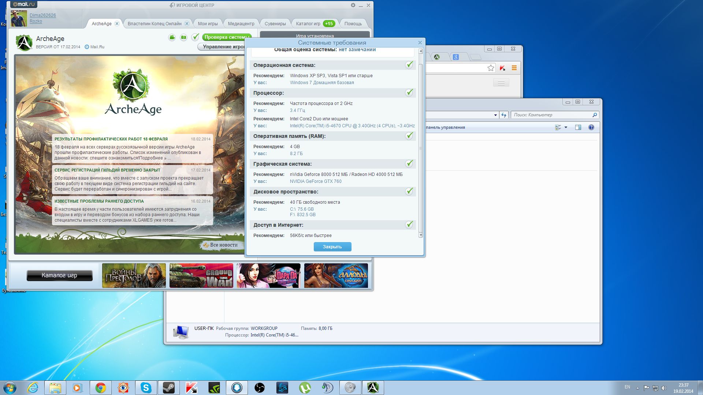Viewport: 703px width, 395px height.
Task: Open Game Center settings gear icon
Action: coord(353,5)
